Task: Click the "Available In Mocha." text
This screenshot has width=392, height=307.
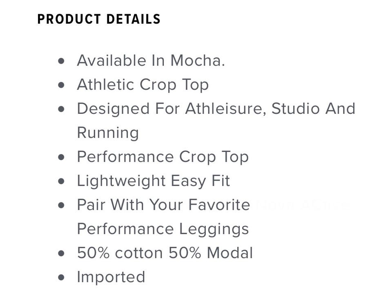Action: coord(151,61)
